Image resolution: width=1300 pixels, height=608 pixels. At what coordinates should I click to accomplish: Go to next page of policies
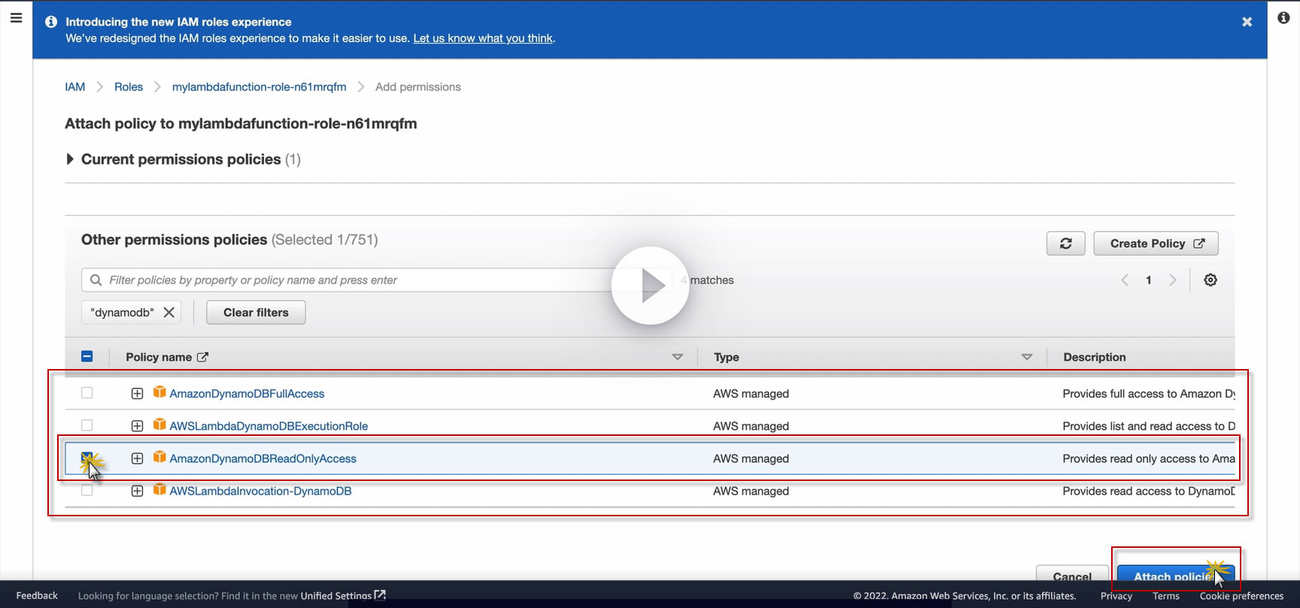pyautogui.click(x=1172, y=280)
